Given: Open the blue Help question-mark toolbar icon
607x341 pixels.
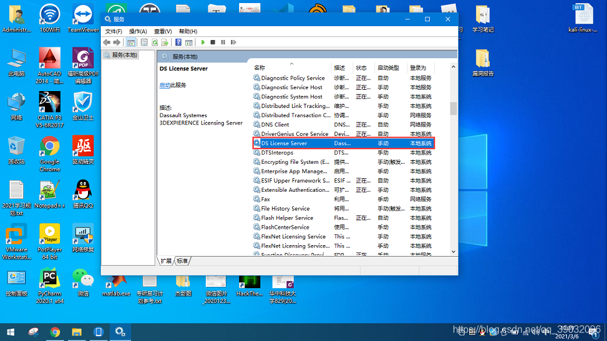Looking at the screenshot, I should [178, 42].
